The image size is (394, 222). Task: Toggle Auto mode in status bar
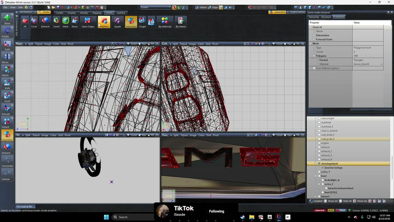pyautogui.click(x=331, y=210)
